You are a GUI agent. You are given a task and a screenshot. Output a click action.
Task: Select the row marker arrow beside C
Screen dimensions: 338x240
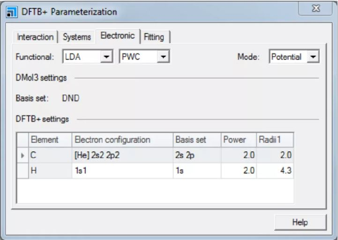(22, 155)
